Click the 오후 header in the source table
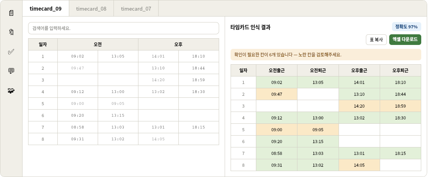Screen dimensions: 443x177 click(178, 45)
